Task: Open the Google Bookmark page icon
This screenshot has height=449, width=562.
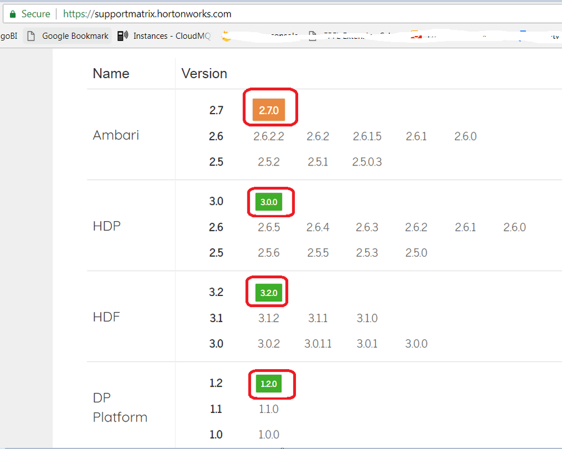Action: click(31, 36)
